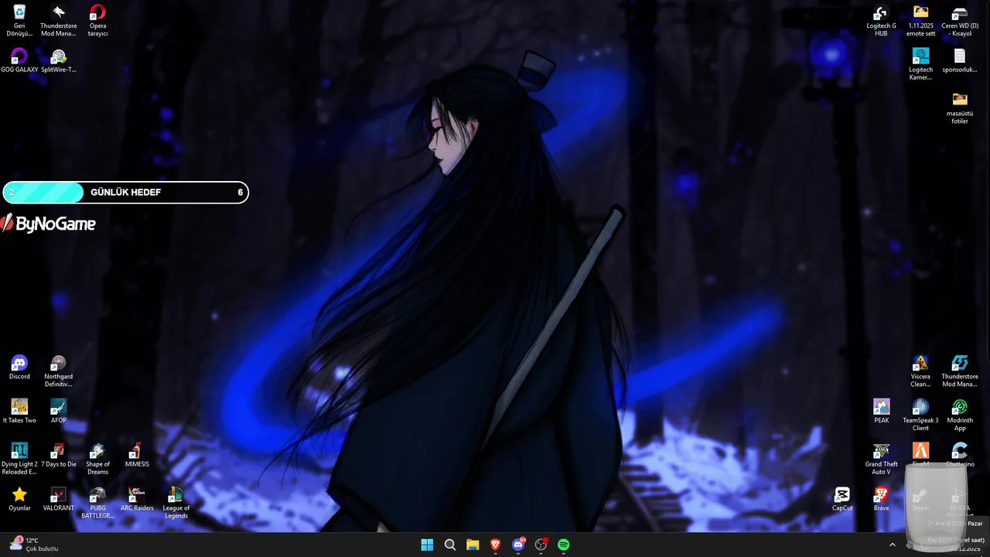Screen dimensions: 990x557
Task: Launch the GOG GALAXY shortcut
Action: (19, 60)
